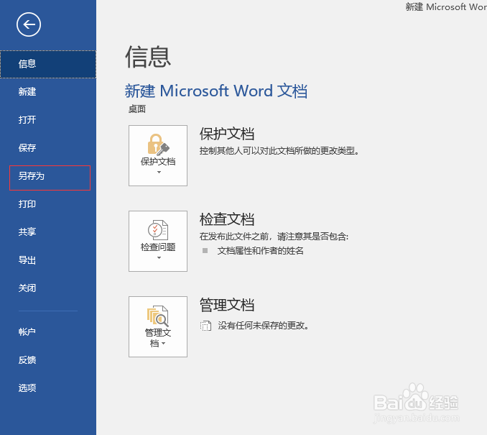The width and height of the screenshot is (487, 435).
Task: Open the 共享 section
Action: point(48,232)
